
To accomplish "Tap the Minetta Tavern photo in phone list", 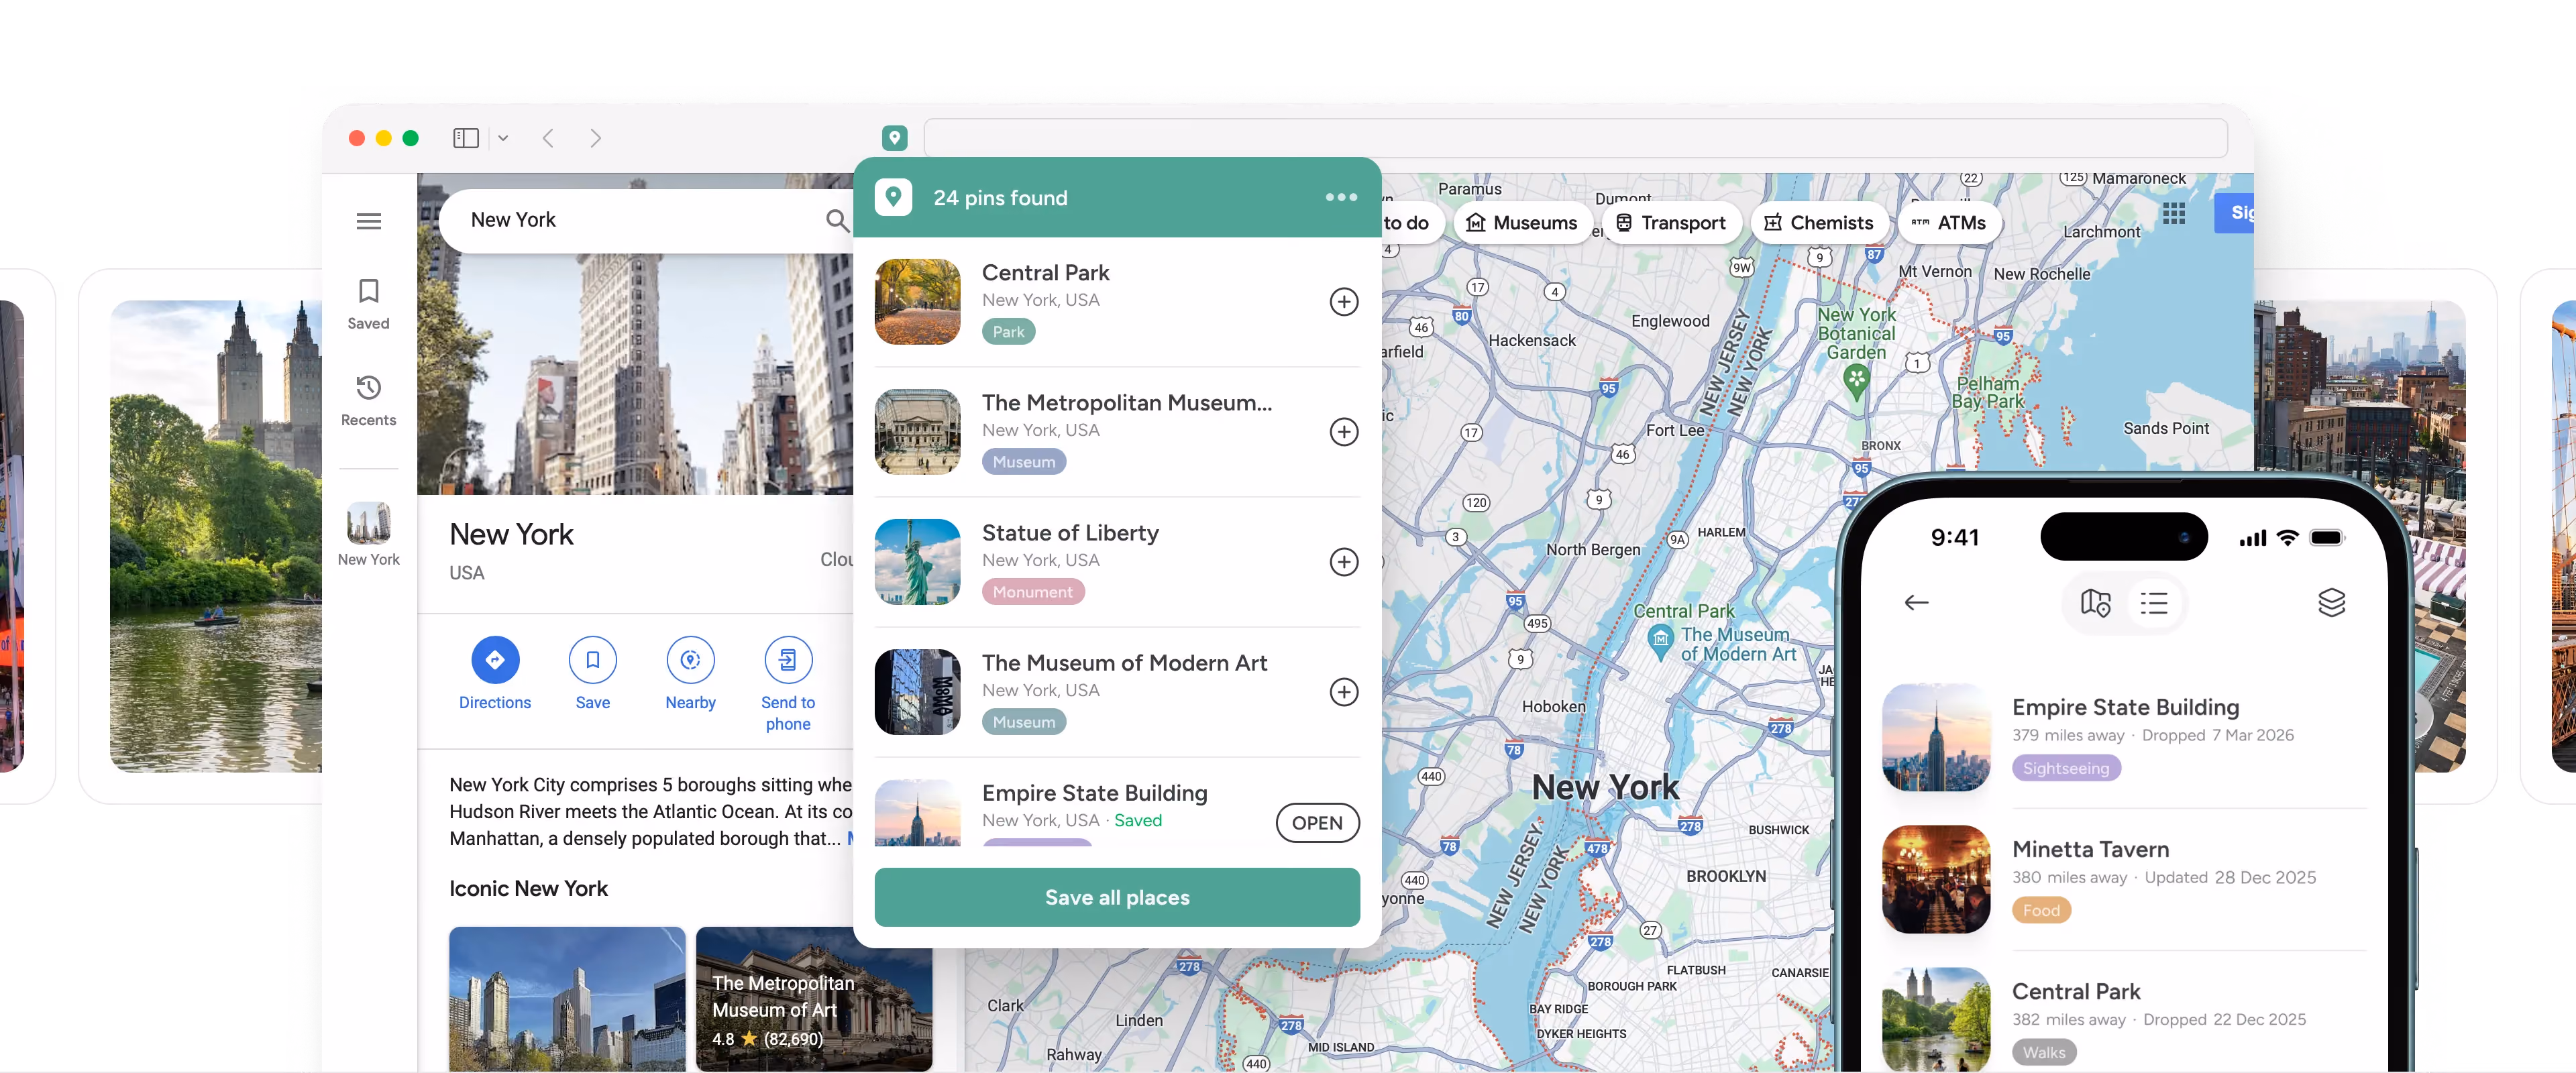I will 1936,879.
